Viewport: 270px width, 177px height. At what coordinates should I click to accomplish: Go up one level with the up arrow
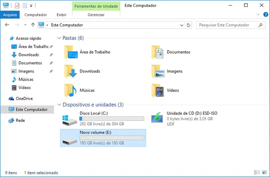tap(33, 25)
